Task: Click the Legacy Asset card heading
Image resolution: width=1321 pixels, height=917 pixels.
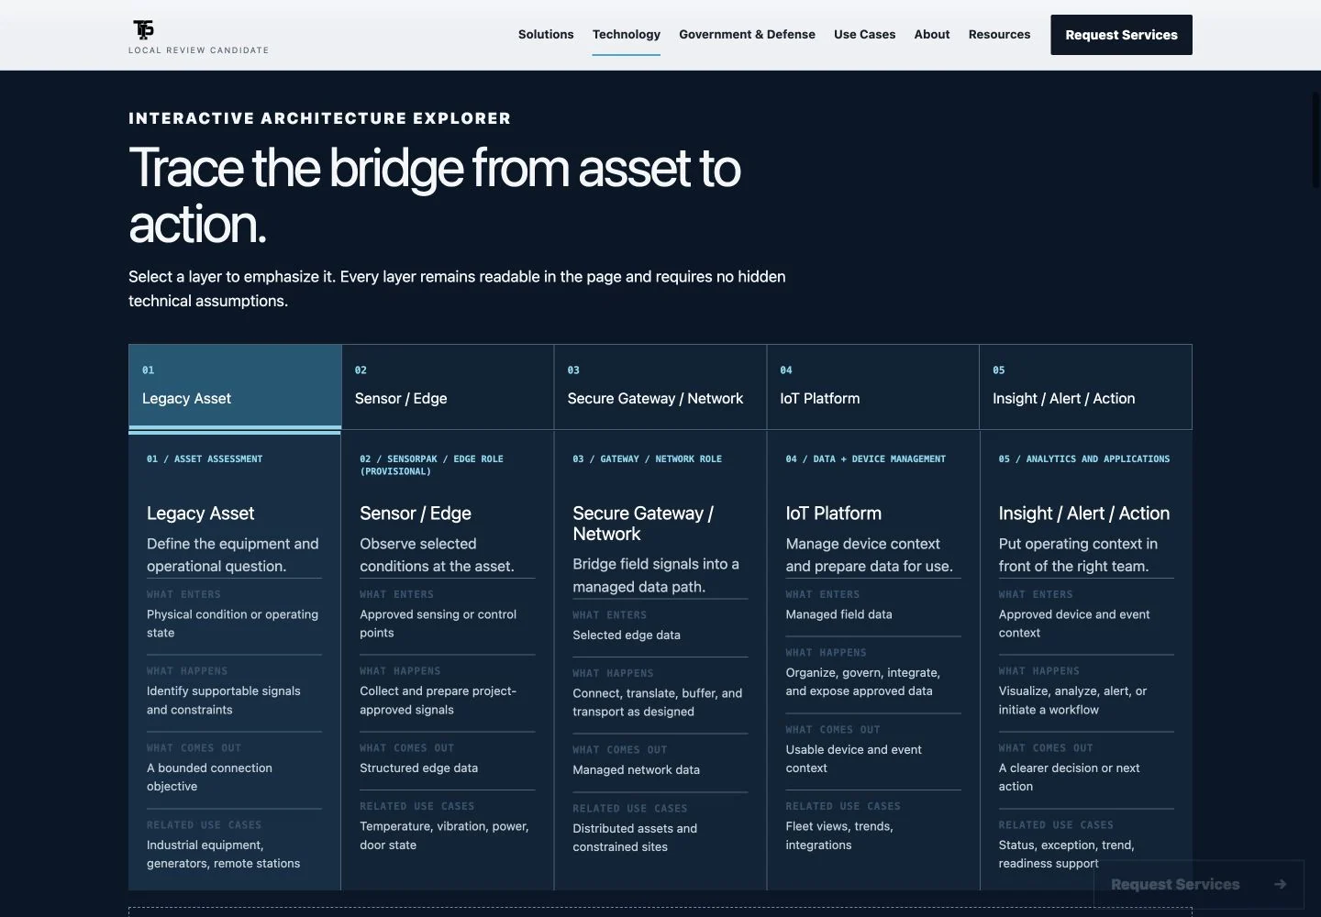Action: coord(200,514)
